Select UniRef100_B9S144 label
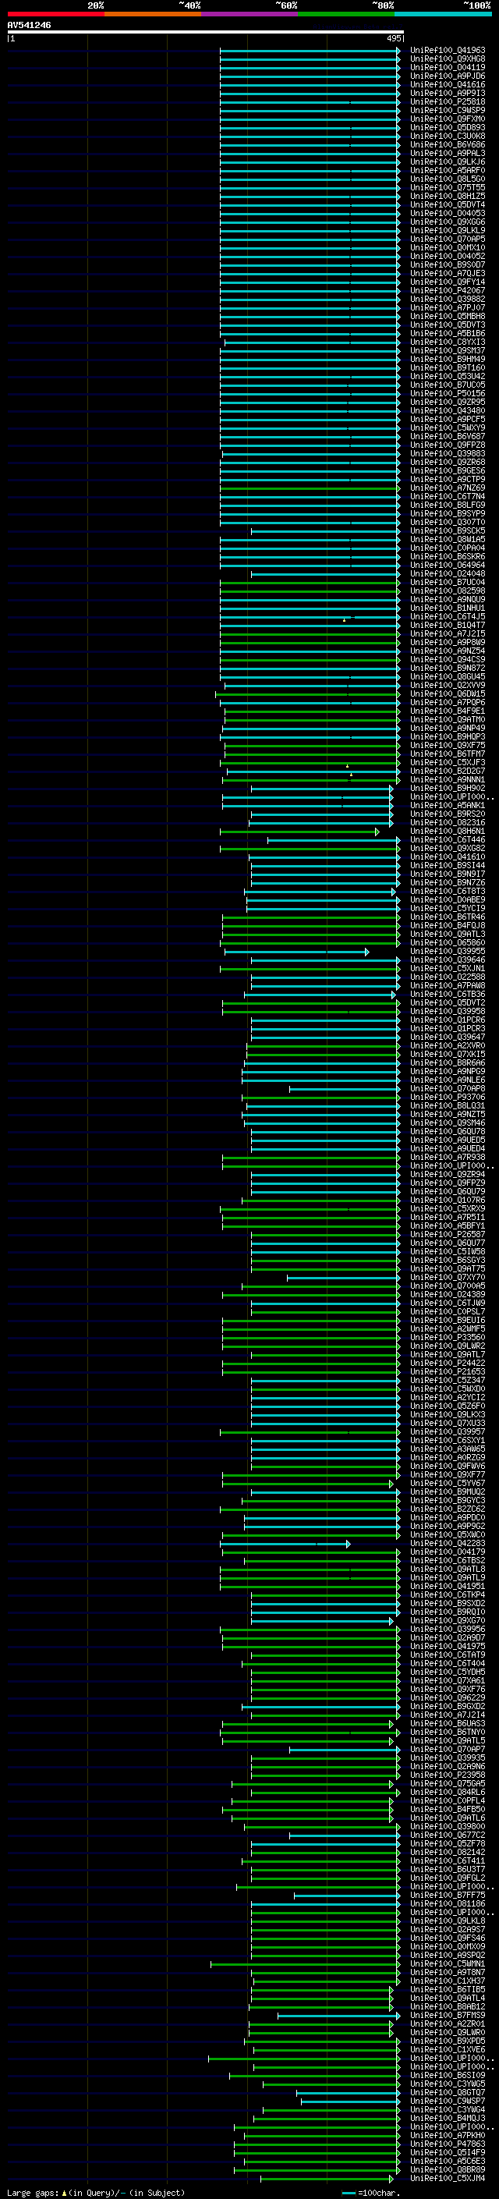The width and height of the screenshot is (499, 2199). pos(448,866)
